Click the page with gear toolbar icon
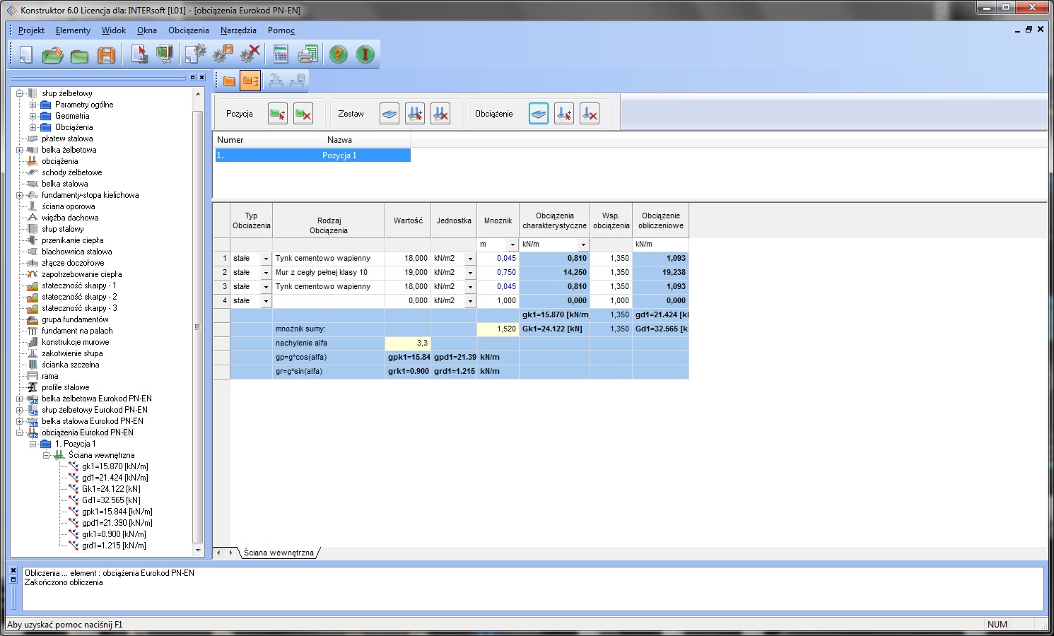Image resolution: width=1054 pixels, height=636 pixels. tap(196, 54)
